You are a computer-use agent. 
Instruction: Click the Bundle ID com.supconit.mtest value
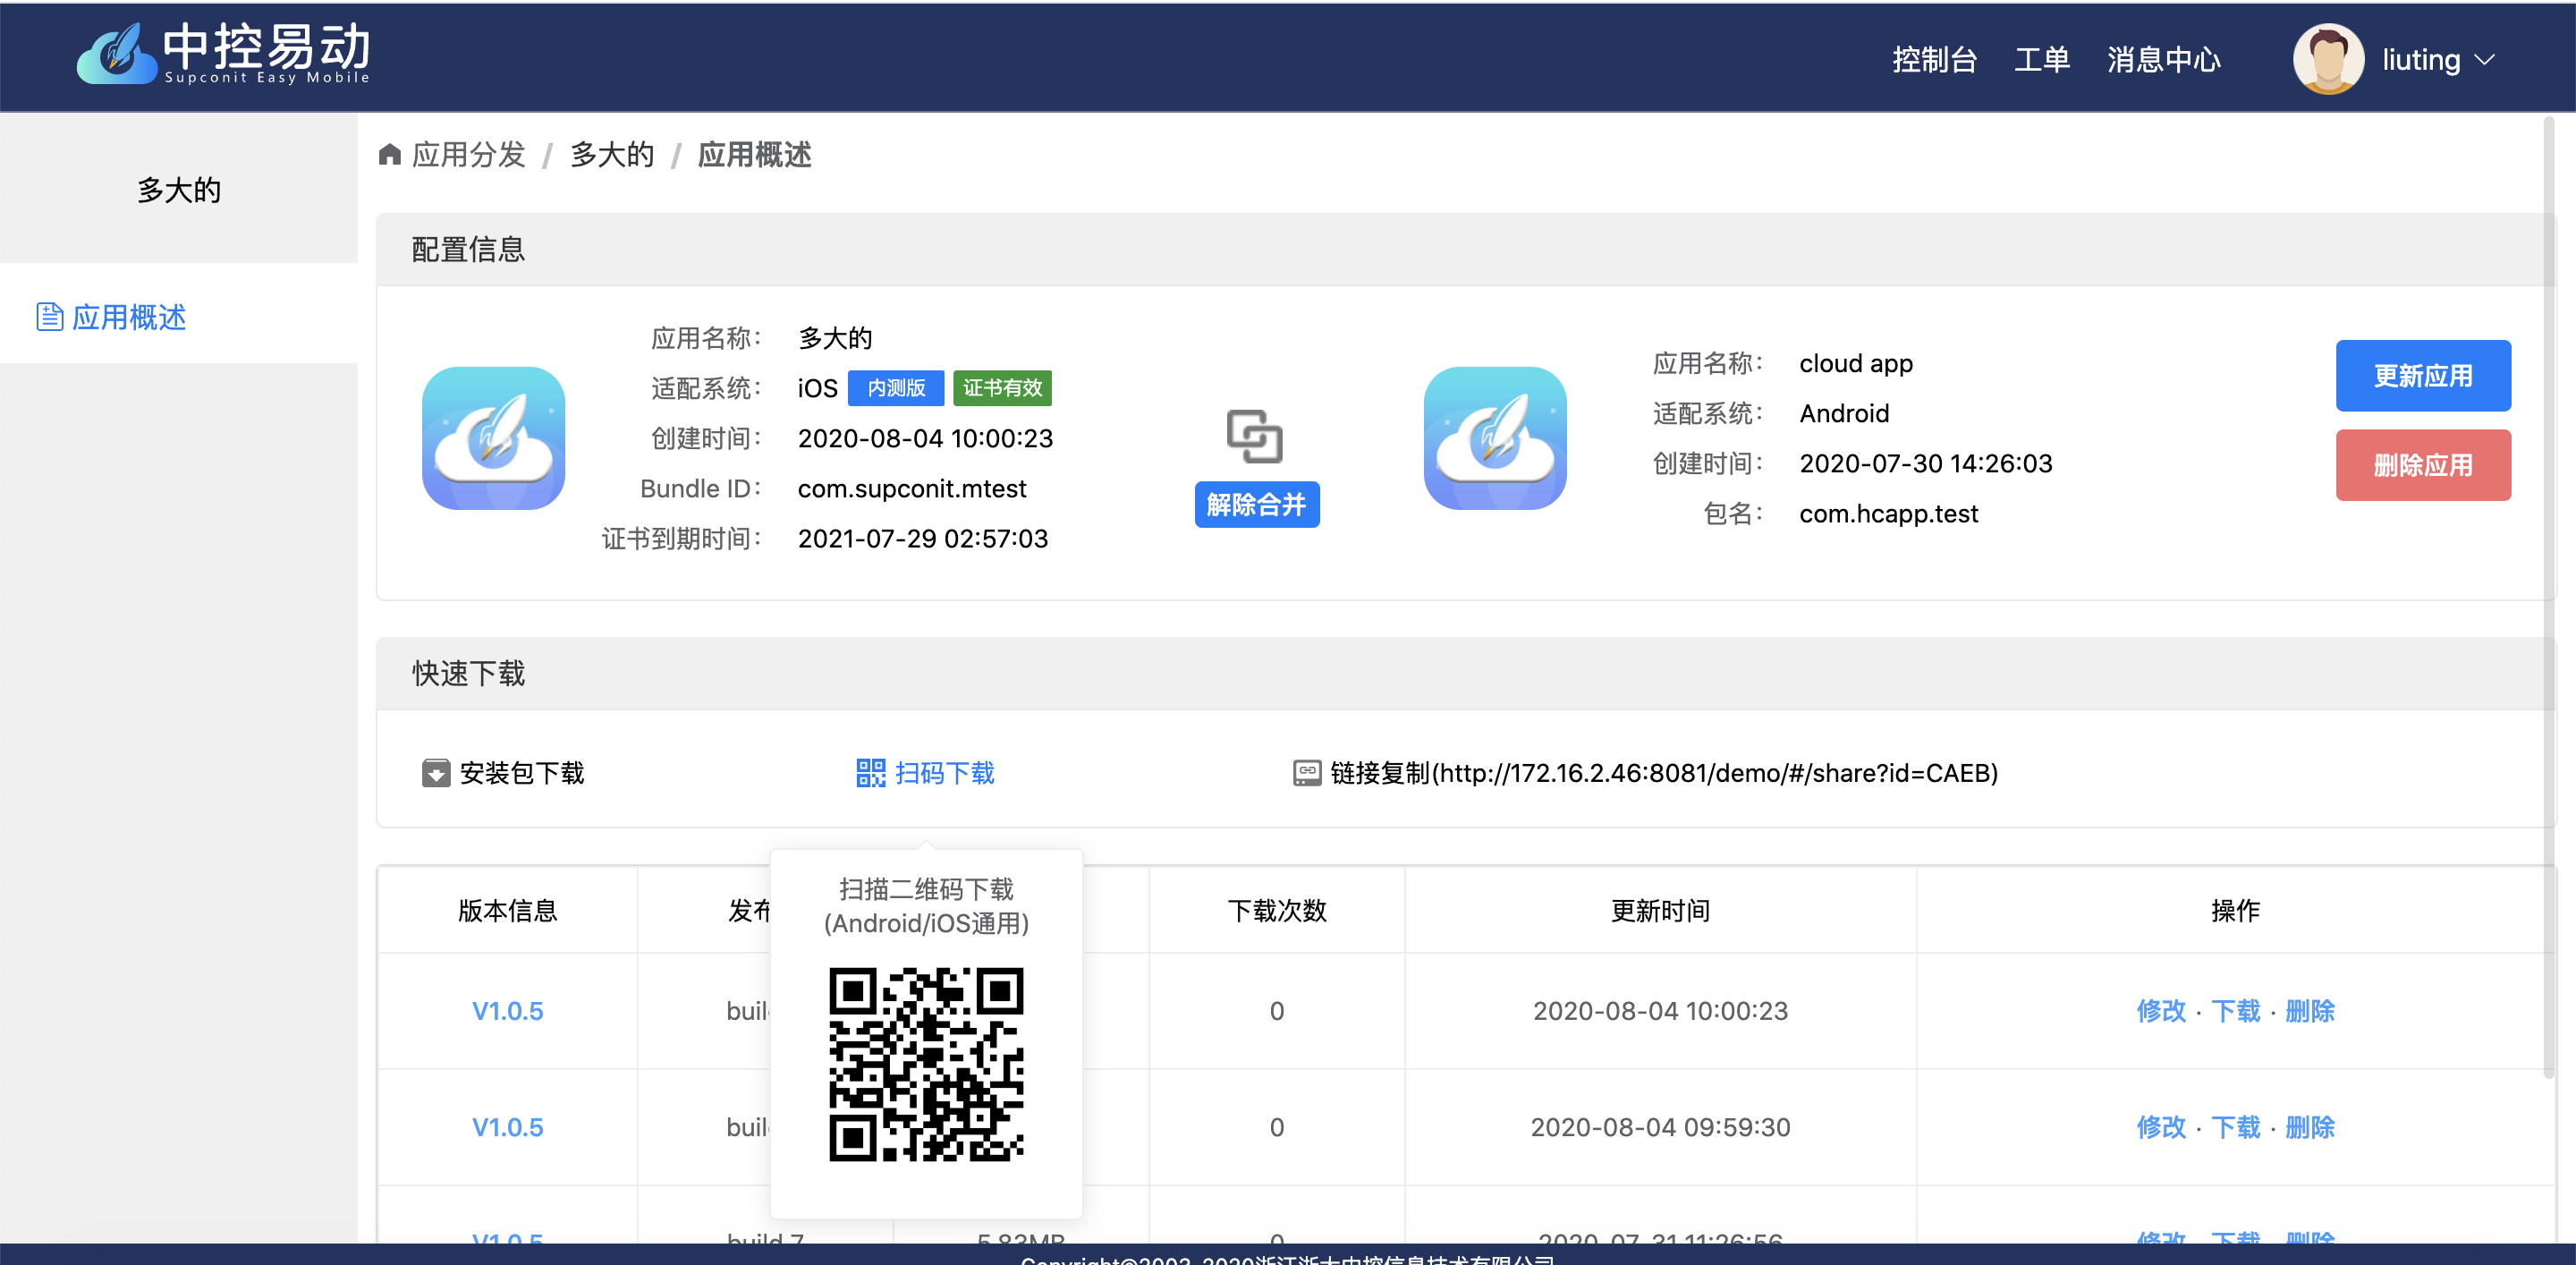912,488
